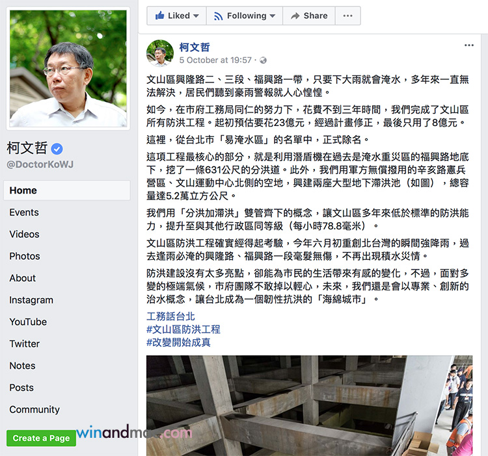Open the page options ellipsis next to Share

[347, 16]
